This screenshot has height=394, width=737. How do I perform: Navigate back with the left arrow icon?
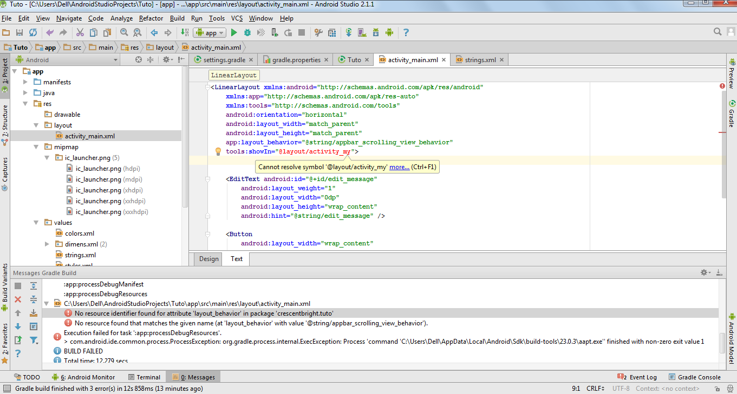pos(154,32)
